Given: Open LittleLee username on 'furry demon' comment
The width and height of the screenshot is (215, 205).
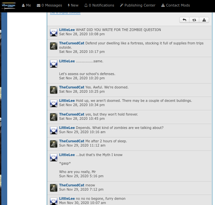Looking at the screenshot, I should (x=67, y=198).
